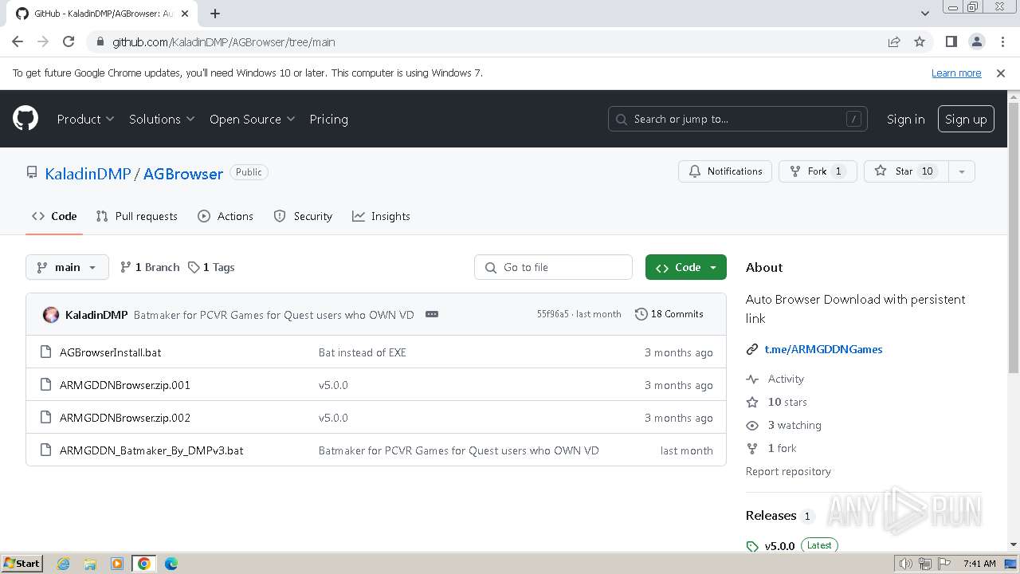This screenshot has height=574, width=1020.
Task: Open AGBrowser repository name link
Action: (x=183, y=174)
